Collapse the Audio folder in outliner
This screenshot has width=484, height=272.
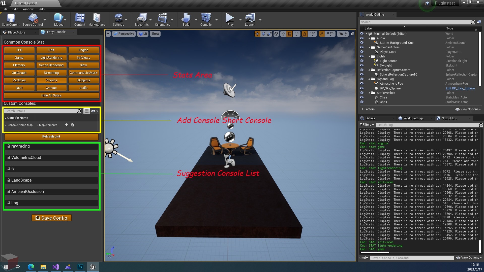370,38
